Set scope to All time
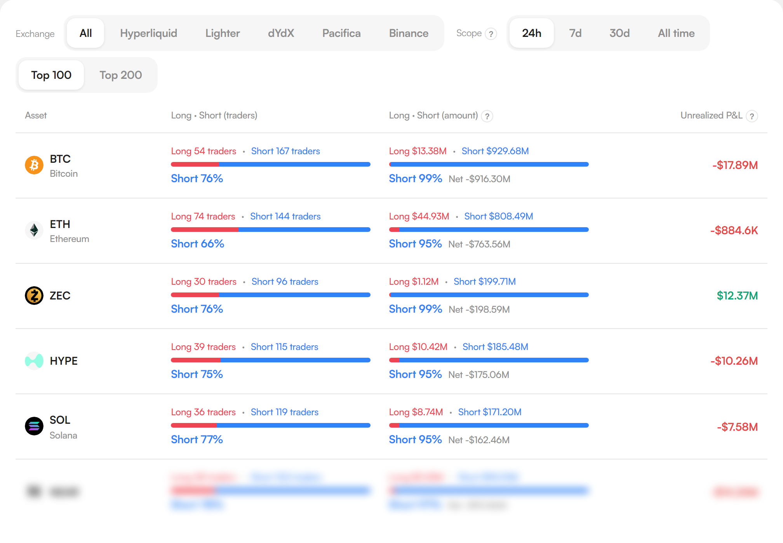This screenshot has height=543, width=783. [x=676, y=33]
